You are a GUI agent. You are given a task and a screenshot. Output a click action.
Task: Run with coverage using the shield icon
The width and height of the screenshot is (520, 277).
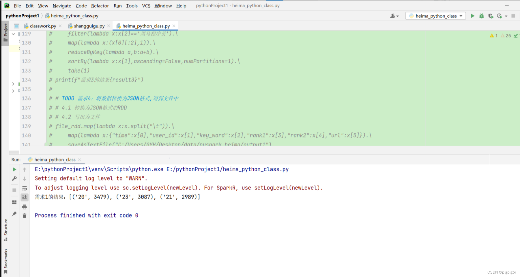(x=491, y=16)
